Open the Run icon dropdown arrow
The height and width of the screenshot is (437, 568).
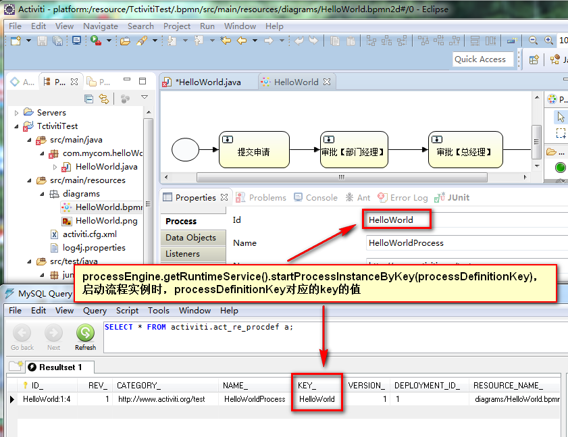pos(109,41)
